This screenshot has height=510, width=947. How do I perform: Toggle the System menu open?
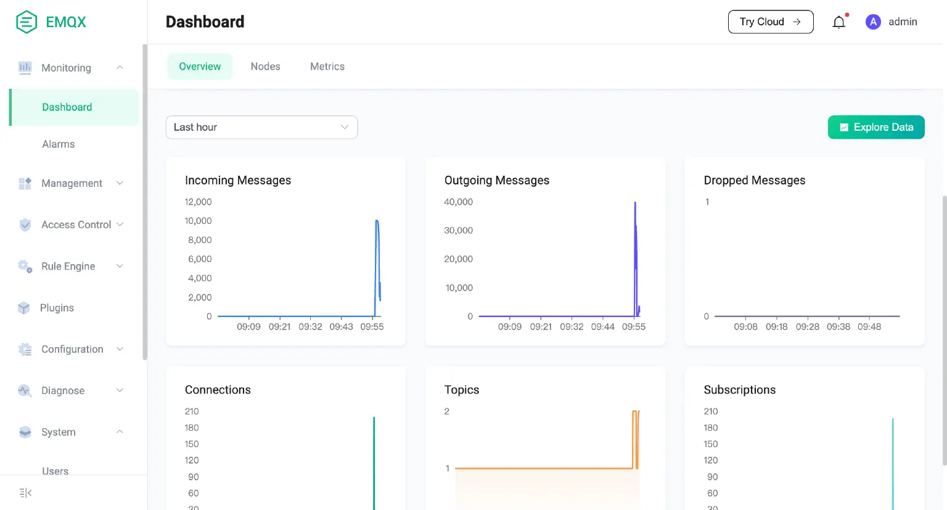tap(58, 432)
